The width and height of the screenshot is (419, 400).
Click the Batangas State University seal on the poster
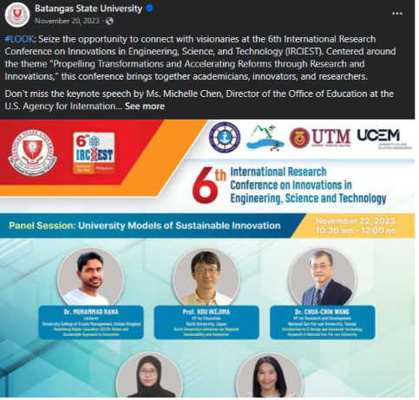click(x=35, y=152)
